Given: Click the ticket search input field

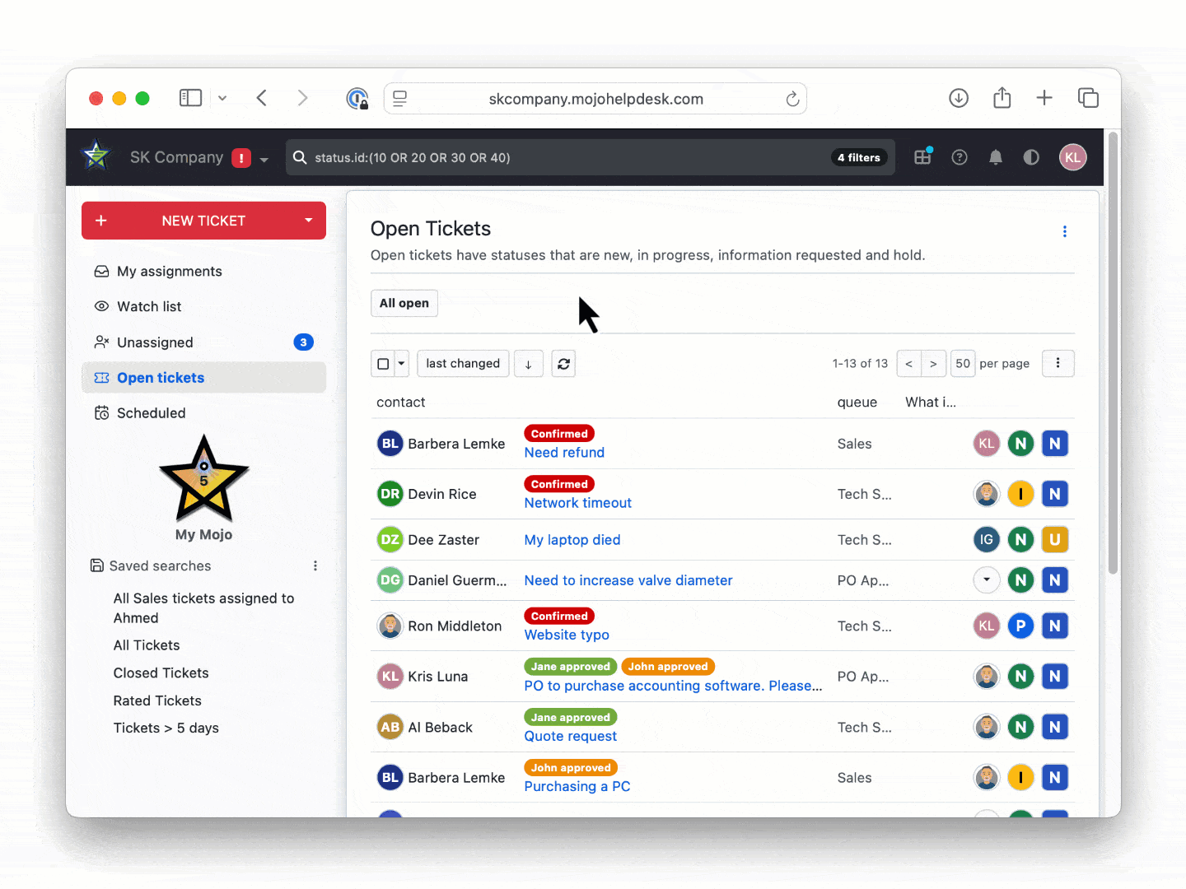Looking at the screenshot, I should tap(560, 158).
